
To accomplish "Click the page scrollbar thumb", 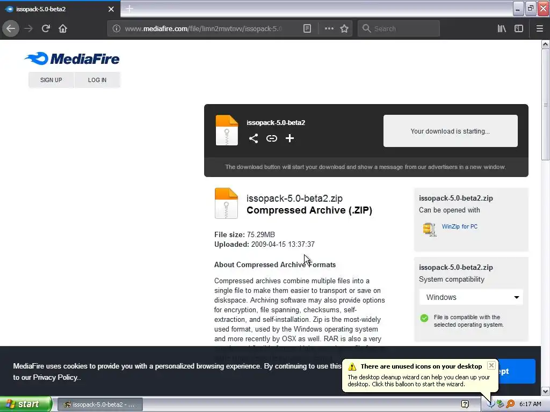I will [x=545, y=105].
